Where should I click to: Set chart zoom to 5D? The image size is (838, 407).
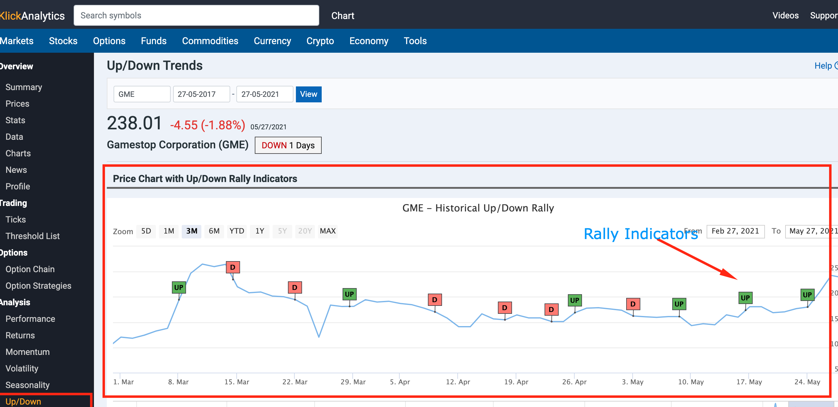tap(146, 231)
